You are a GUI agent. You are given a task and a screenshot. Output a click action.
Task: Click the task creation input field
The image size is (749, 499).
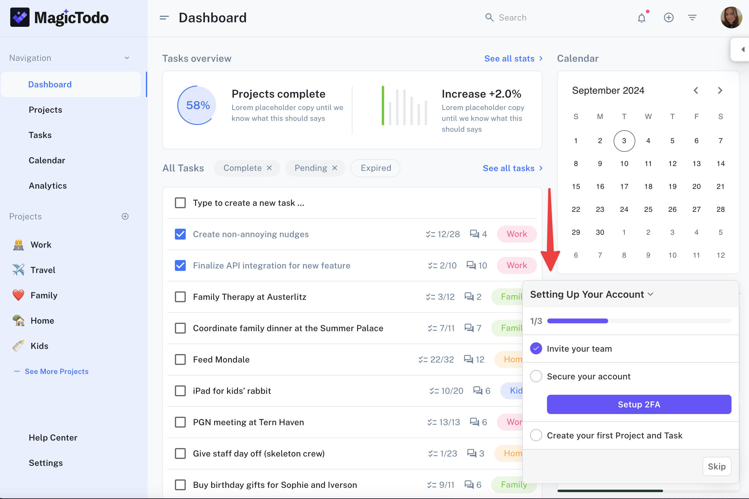(248, 202)
